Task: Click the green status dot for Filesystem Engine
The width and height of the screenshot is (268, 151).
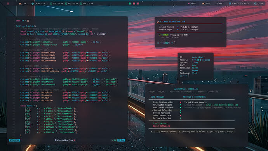Action: pos(180,105)
